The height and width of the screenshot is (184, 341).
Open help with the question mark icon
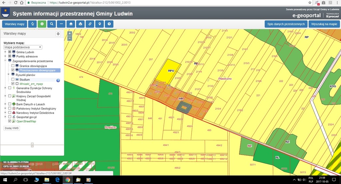click(x=109, y=24)
